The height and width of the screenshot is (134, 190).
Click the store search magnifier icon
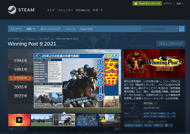pyautogui.click(x=182, y=29)
